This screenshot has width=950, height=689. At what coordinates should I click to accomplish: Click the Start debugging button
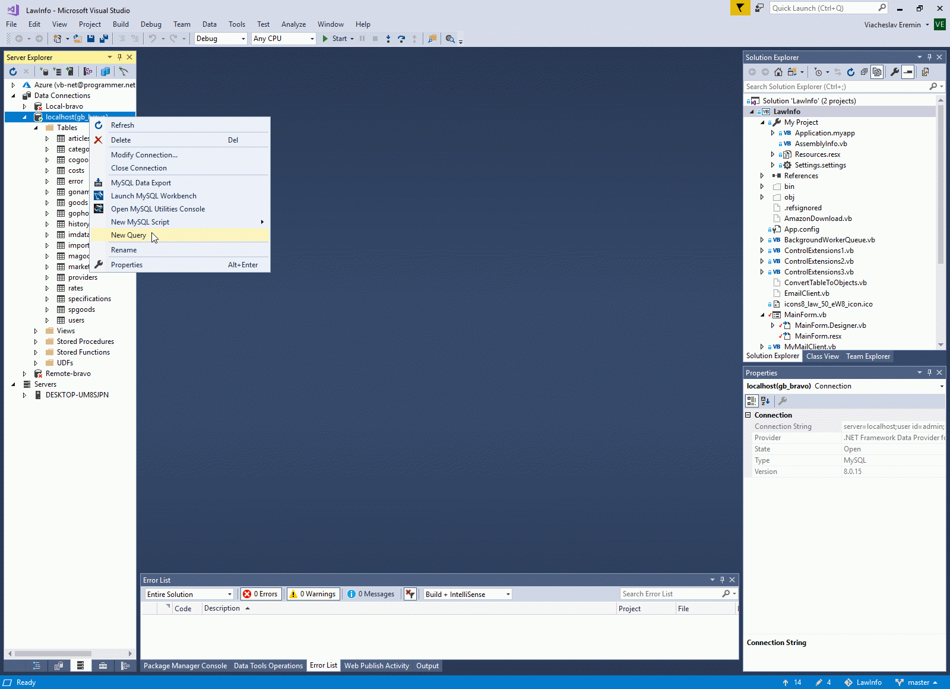click(337, 39)
